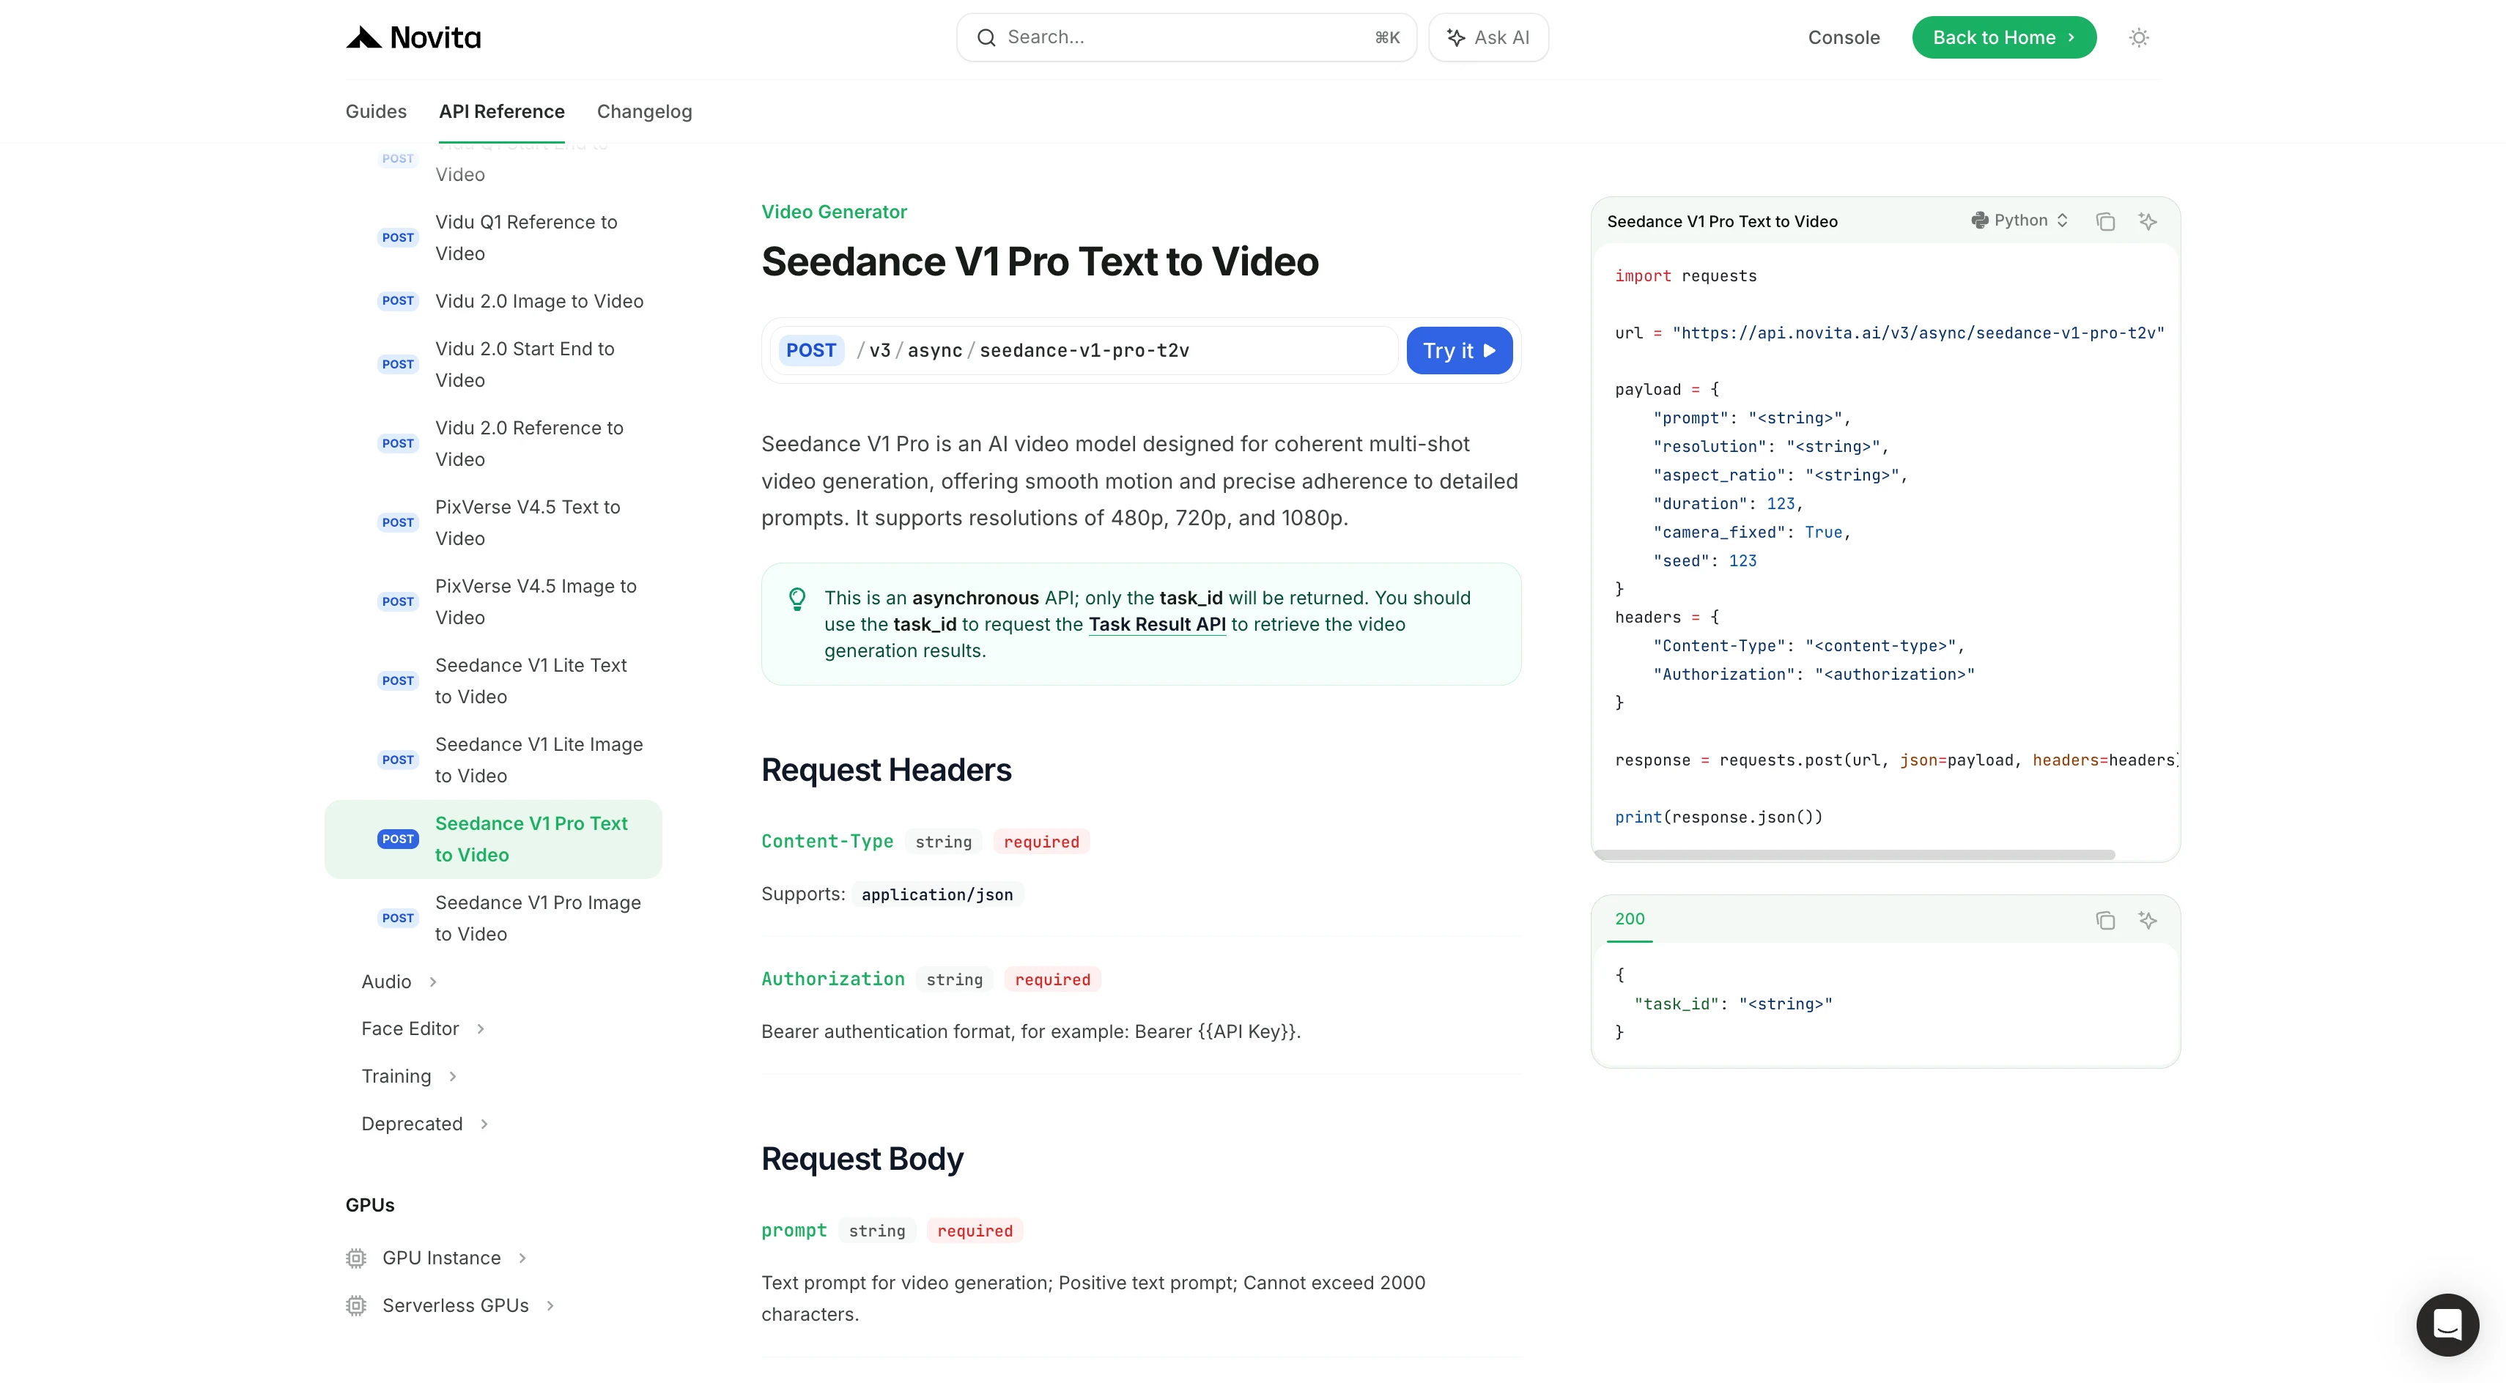The image size is (2506, 1383).
Task: Click the Authorization header parameter name
Action: 832,979
